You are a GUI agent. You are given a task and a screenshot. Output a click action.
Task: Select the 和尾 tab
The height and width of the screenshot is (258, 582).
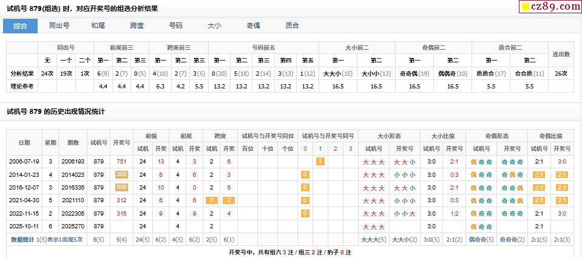click(98, 25)
